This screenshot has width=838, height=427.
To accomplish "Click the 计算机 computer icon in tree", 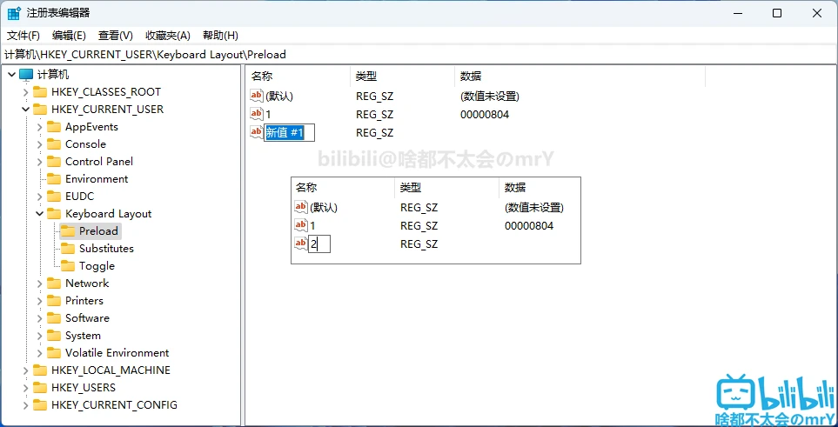I will pyautogui.click(x=26, y=74).
